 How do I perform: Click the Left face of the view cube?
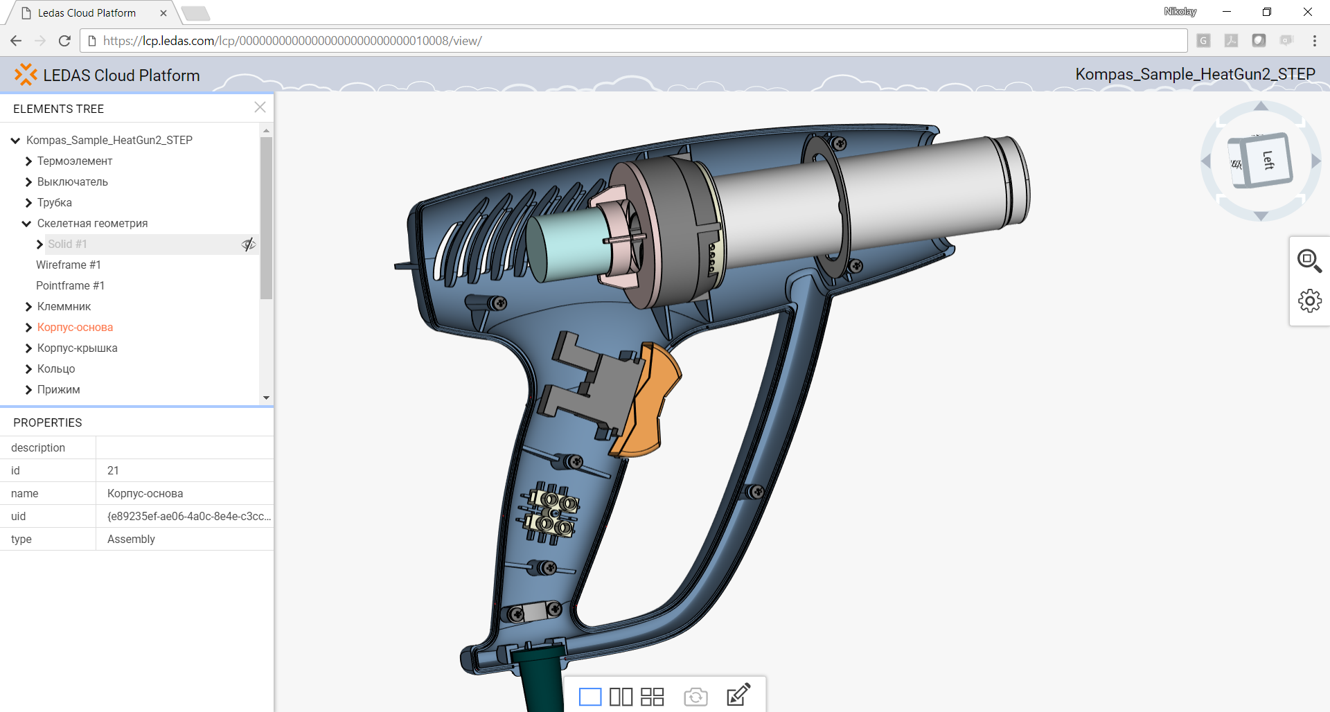tap(1268, 160)
